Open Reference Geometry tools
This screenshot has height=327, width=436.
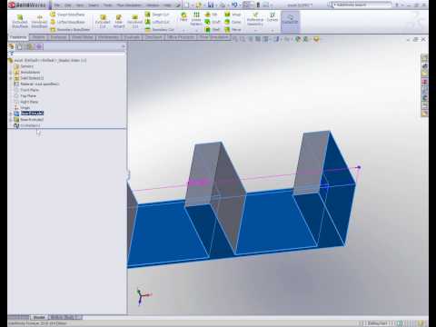coord(255,19)
